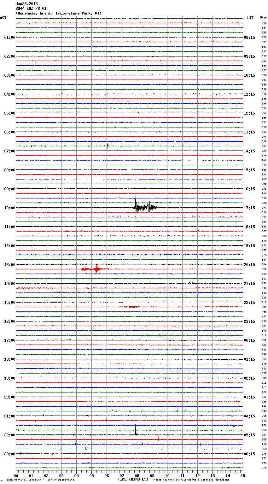Click the black spike near minute 8 above 22:00
This screenshot has width=268, height=484.
[x=136, y=430]
